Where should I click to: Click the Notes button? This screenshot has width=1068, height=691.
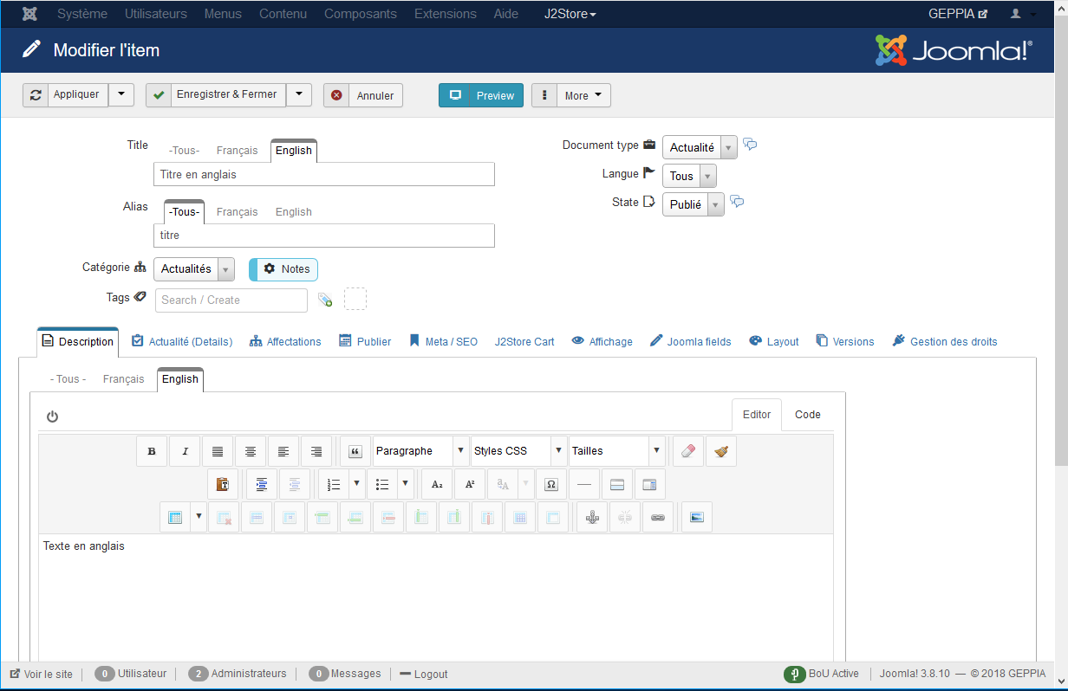pos(283,269)
